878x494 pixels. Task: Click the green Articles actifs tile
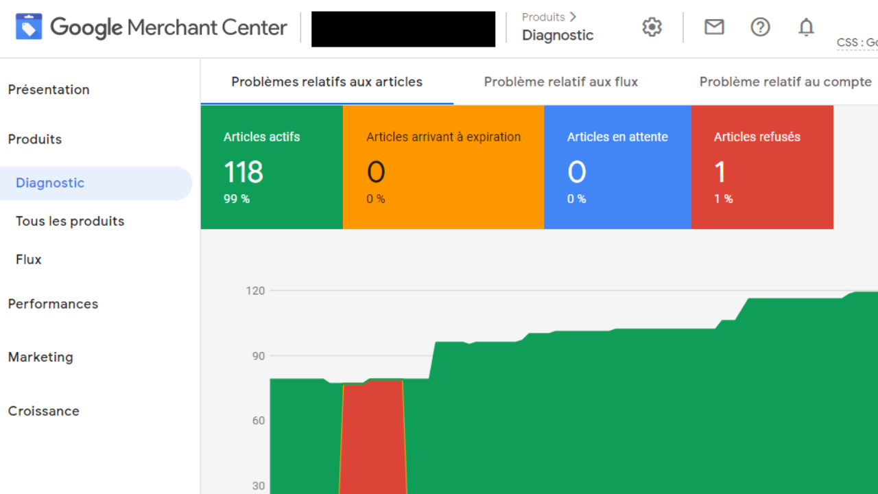tap(272, 167)
